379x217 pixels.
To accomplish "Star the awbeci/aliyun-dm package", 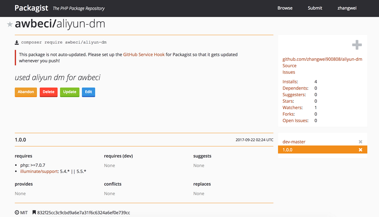I will coord(9,24).
